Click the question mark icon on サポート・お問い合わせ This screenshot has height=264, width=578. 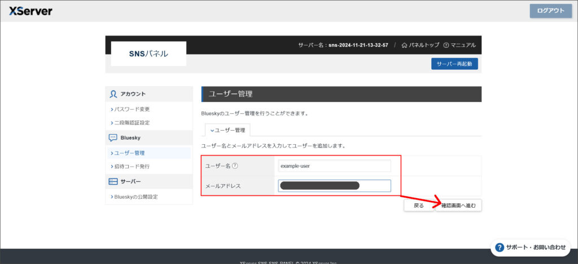(499, 247)
